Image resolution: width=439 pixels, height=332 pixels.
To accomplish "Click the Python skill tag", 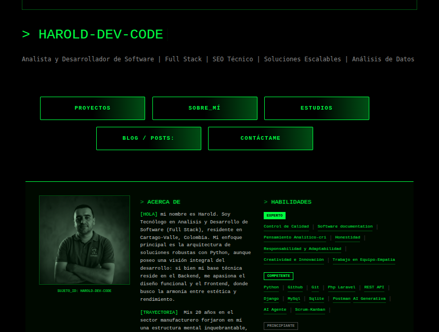I will [x=271, y=287].
